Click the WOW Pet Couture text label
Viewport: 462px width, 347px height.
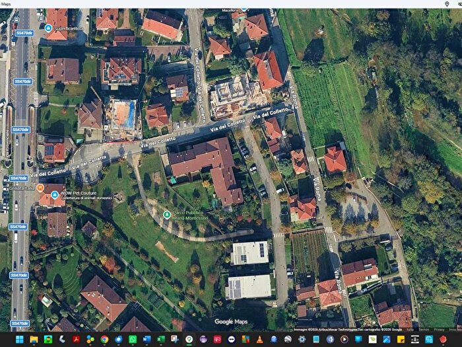pos(79,193)
